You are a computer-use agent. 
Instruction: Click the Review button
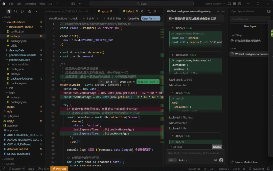tap(217, 147)
